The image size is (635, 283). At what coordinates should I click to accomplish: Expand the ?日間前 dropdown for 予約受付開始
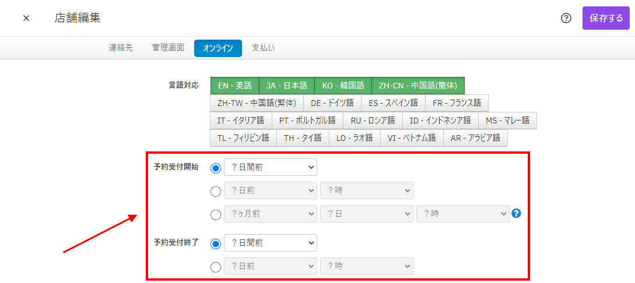click(x=270, y=167)
